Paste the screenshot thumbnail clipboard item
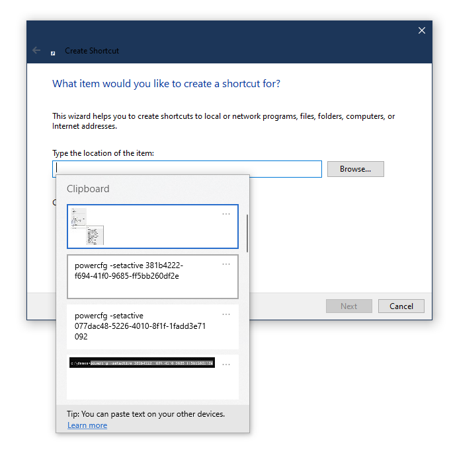The image size is (449, 455). point(152,227)
